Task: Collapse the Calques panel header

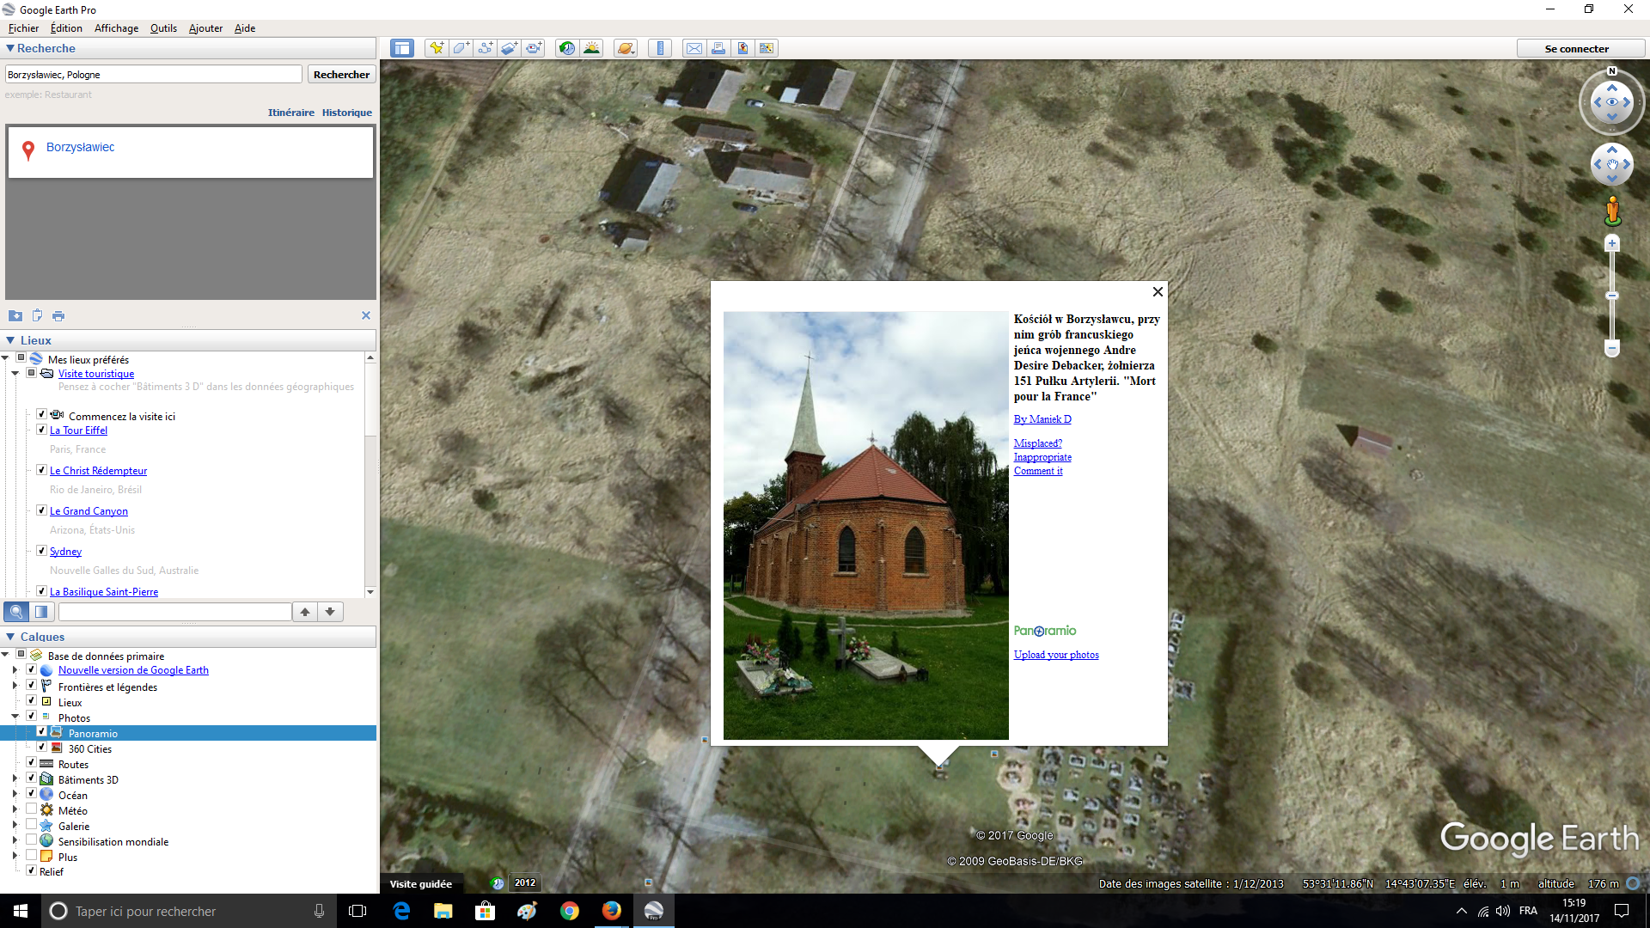Action: point(10,637)
